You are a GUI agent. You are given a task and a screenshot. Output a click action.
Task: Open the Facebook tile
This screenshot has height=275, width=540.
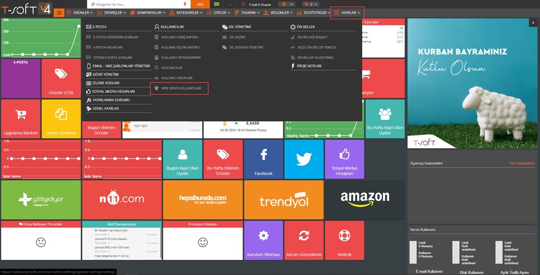[x=264, y=159]
